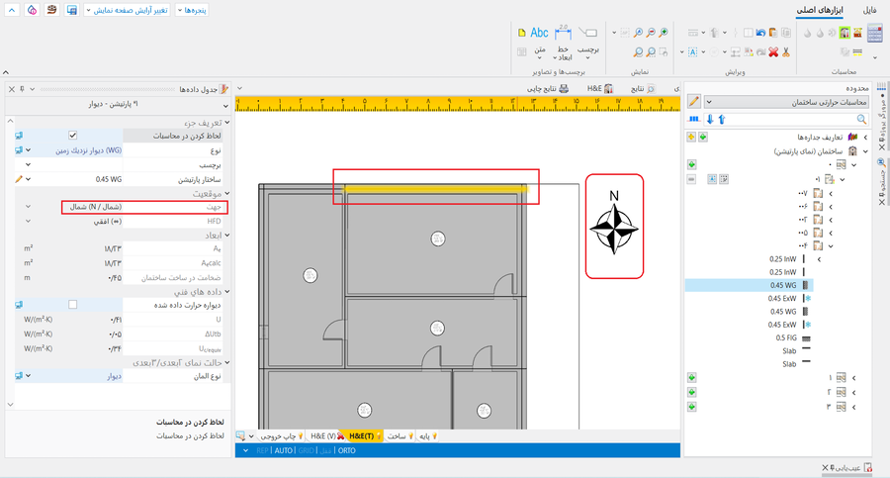Screen dimensions: 890x478
Task: Click the north compass rose on drawing
Action: pos(614,226)
